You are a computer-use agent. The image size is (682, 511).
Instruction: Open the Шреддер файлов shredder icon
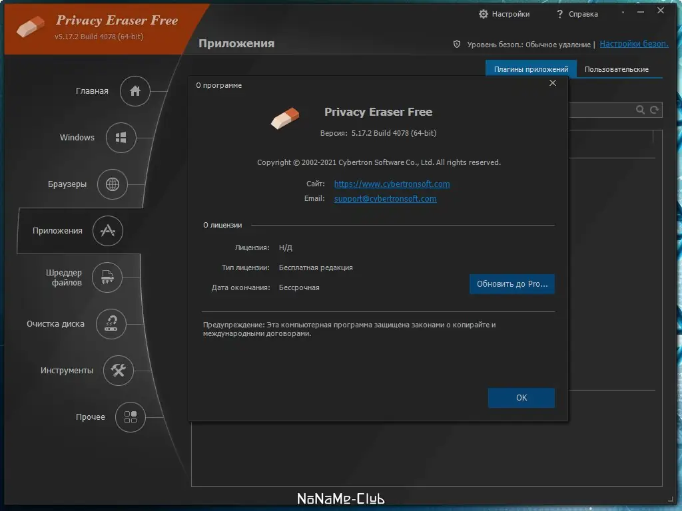tap(107, 277)
